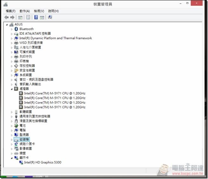Expand the 磁碟機 node arrow
208x179 pixels.
12,140
